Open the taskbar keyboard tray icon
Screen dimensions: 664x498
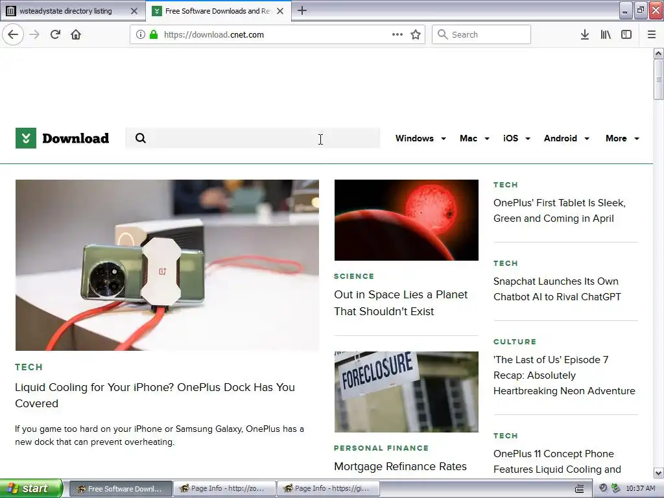[580, 488]
